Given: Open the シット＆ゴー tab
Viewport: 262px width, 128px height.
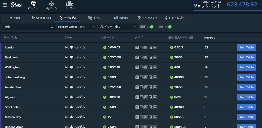Looking at the screenshot, I should (x=174, y=18).
